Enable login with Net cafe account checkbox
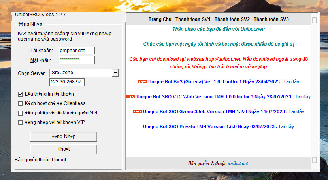Image resolution: width=328 pixels, height=180 pixels. tap(20, 113)
